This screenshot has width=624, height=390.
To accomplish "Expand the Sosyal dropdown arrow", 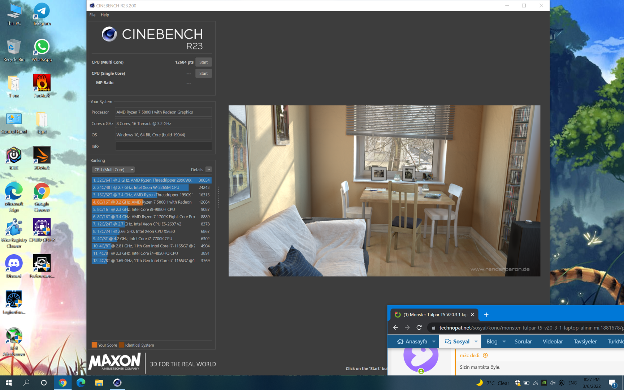I will 476,342.
